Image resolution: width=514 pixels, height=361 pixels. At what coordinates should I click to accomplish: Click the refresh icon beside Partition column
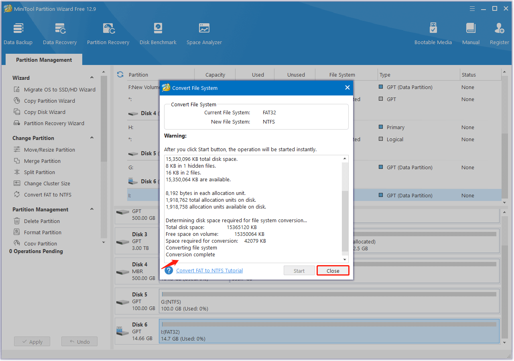(120, 75)
